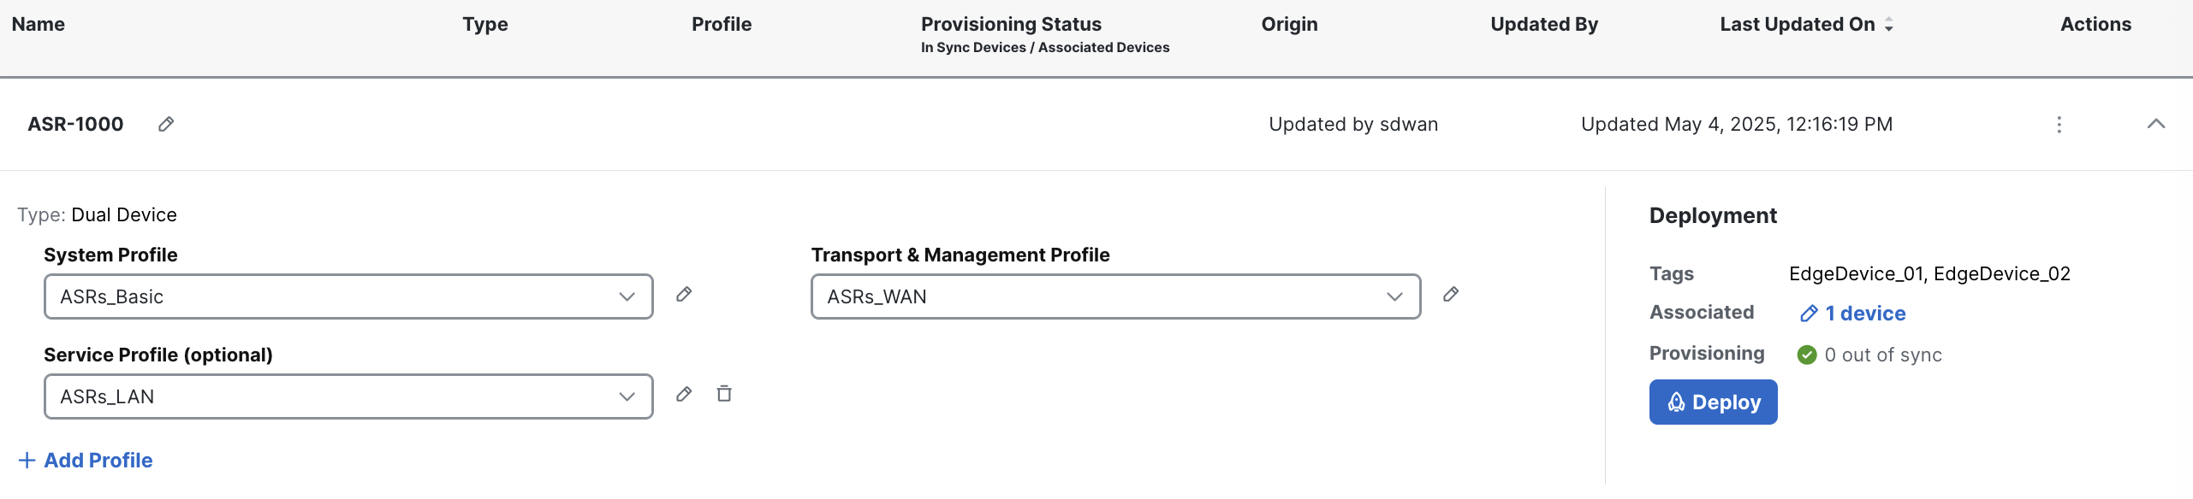Click the Updated By column header
This screenshot has height=499, width=2193.
click(1544, 25)
